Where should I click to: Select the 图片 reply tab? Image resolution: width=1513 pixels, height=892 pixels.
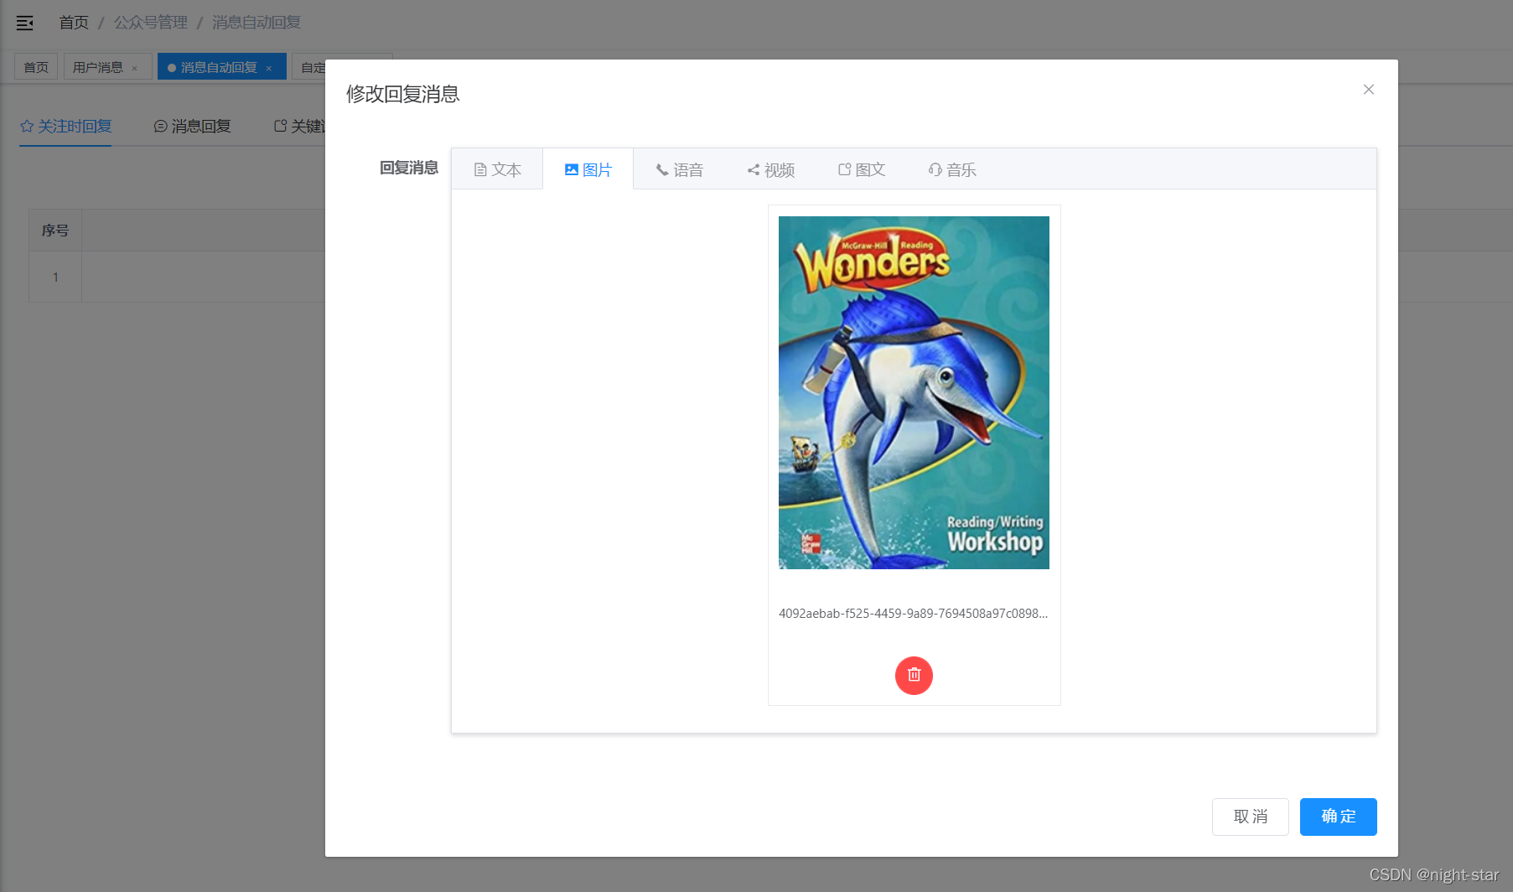[x=588, y=169]
